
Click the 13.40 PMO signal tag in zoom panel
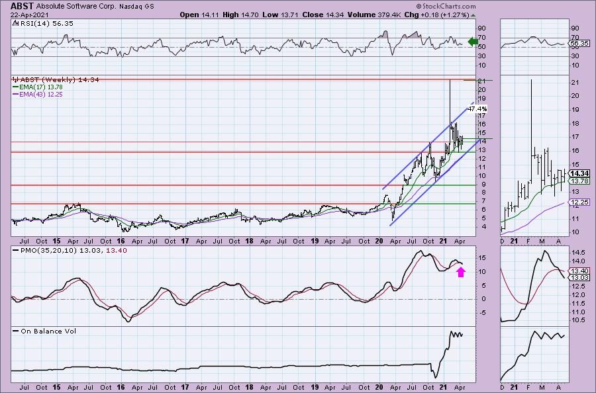580,271
